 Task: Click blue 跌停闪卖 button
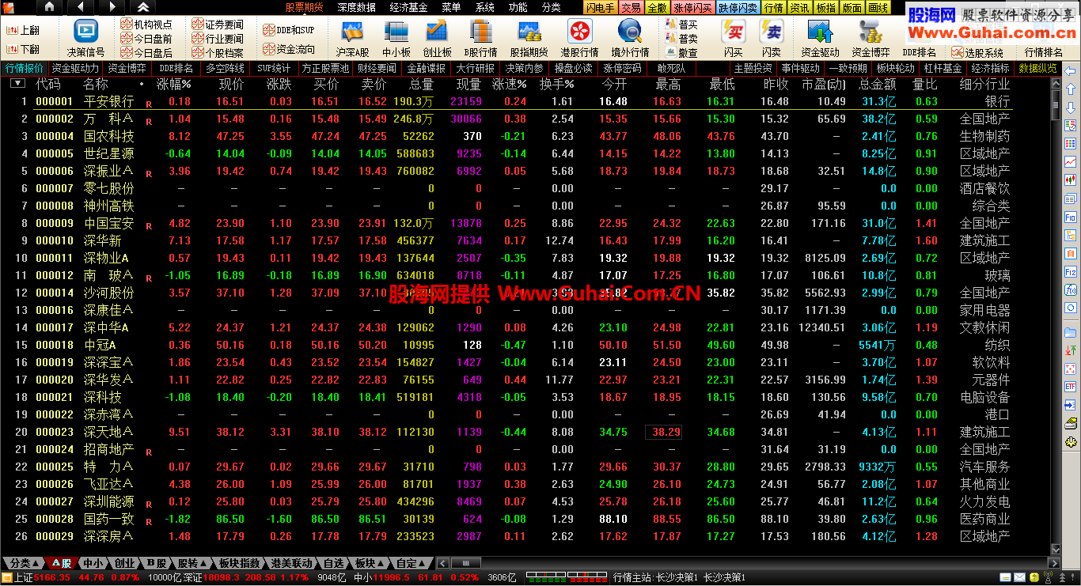[x=738, y=8]
